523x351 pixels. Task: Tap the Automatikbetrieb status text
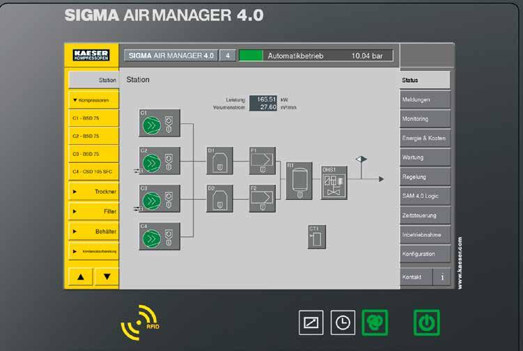click(x=295, y=56)
